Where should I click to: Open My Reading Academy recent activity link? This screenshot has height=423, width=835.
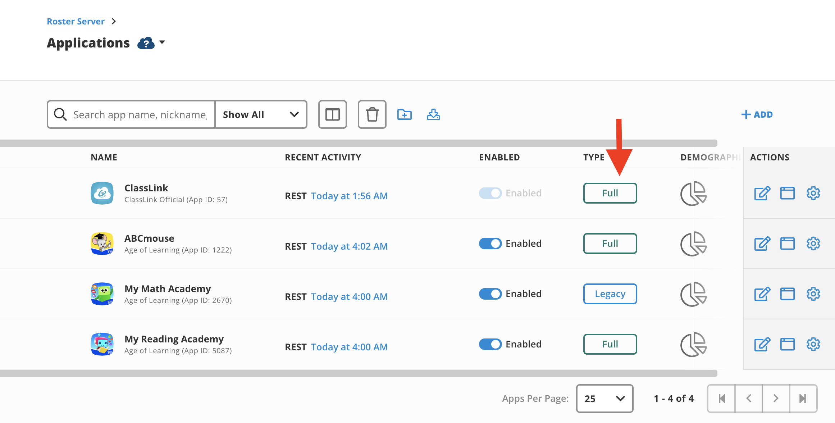(x=349, y=347)
